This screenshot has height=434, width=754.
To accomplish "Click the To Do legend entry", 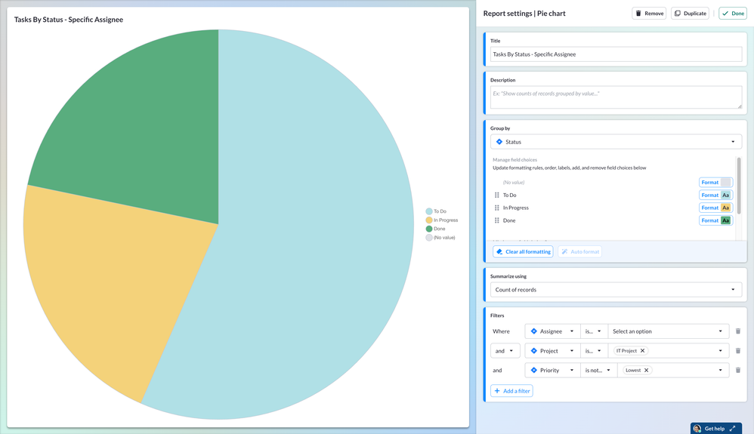I will point(436,211).
